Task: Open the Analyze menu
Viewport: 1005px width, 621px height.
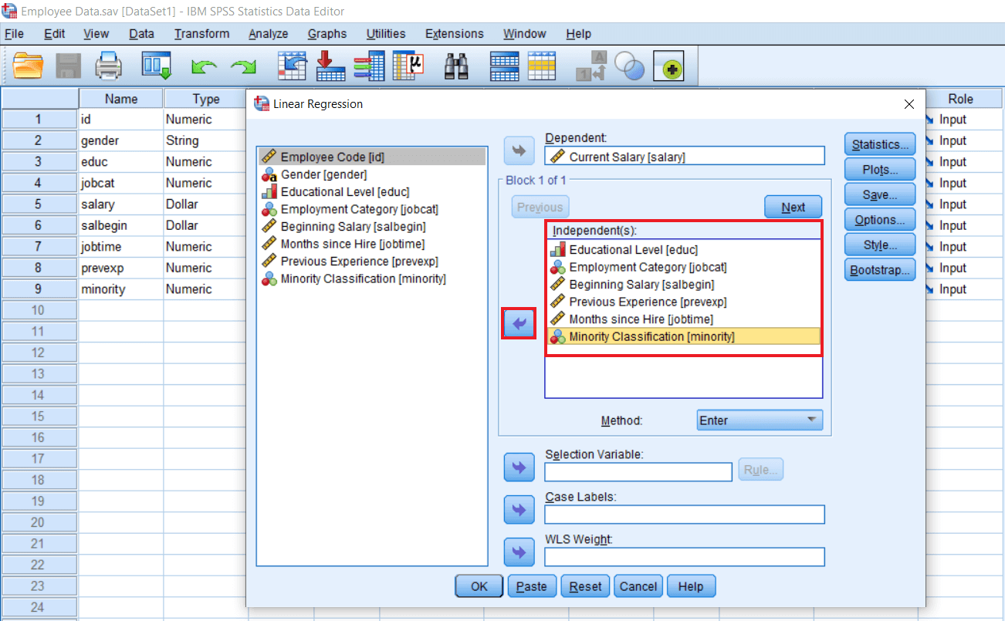Action: click(268, 34)
